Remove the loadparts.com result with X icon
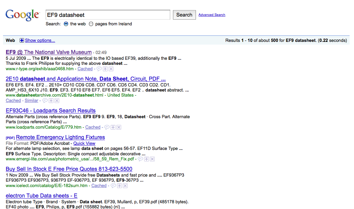 (119, 127)
